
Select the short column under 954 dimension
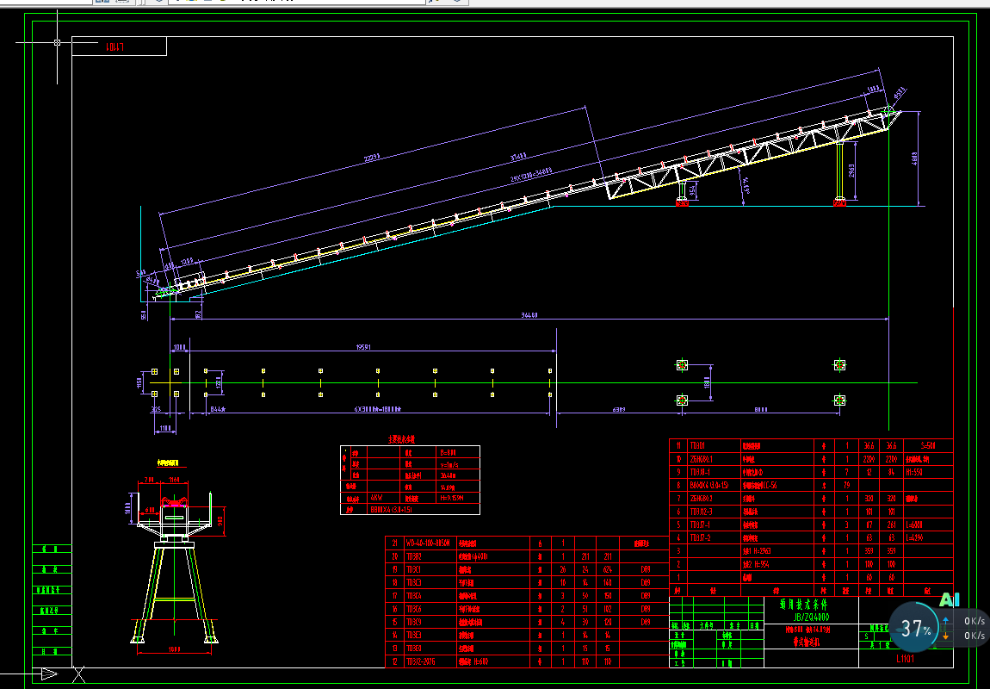[x=682, y=191]
